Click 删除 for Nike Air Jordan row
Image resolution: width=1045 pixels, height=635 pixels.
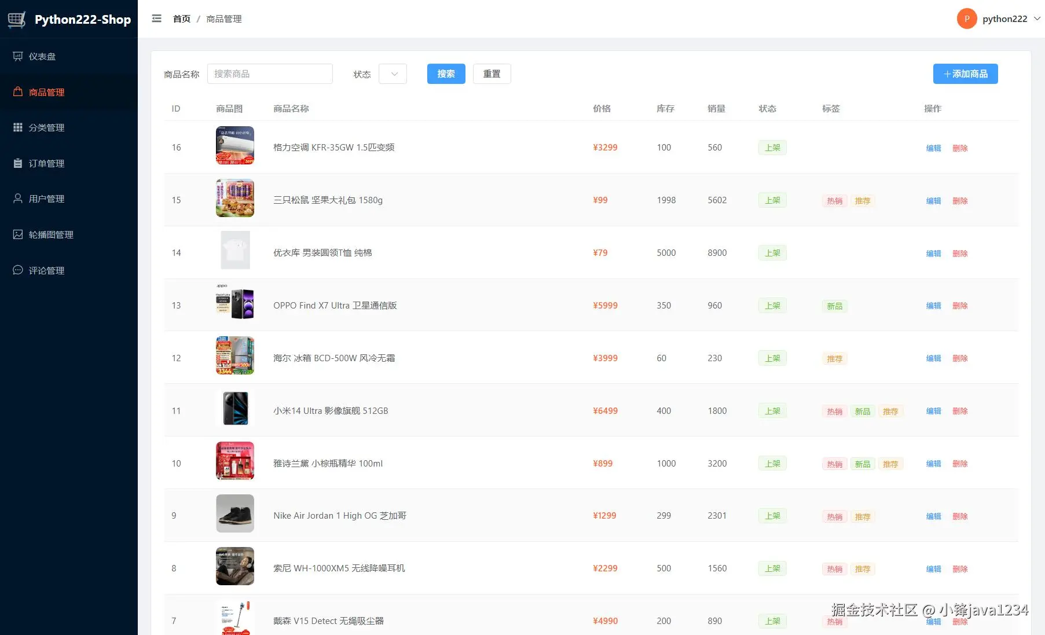pos(960,516)
